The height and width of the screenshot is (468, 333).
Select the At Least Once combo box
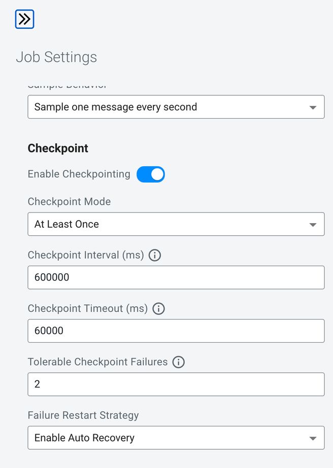(x=176, y=224)
